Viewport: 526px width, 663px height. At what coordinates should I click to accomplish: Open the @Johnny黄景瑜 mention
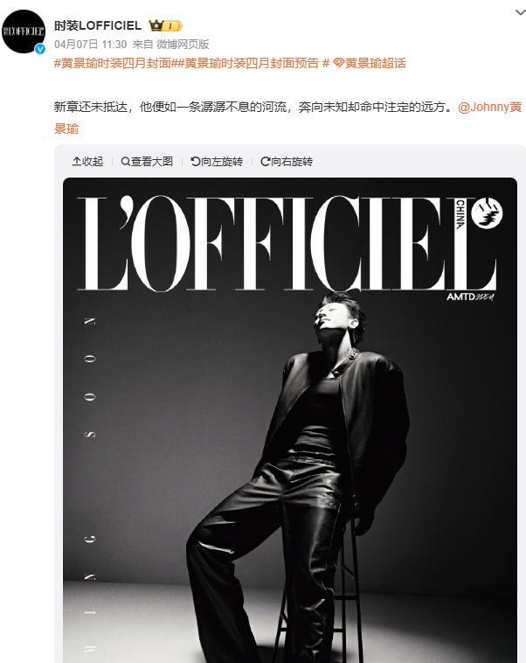click(x=288, y=117)
